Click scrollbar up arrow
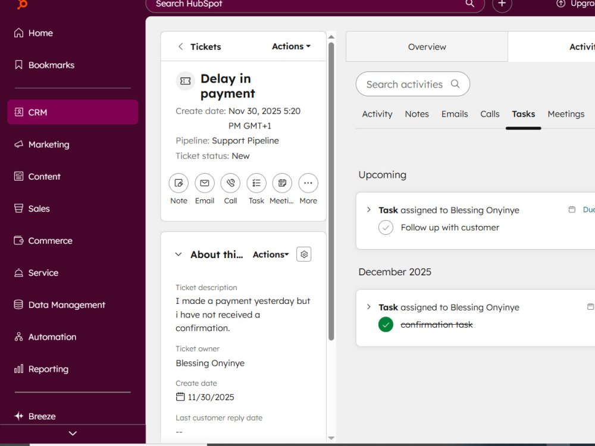595x446 pixels. click(331, 37)
